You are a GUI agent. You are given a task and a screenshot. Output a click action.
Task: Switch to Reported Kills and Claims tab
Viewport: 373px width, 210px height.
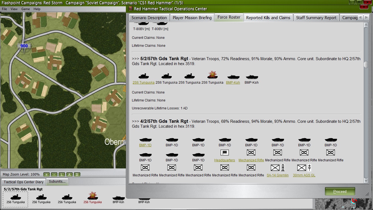(x=268, y=17)
